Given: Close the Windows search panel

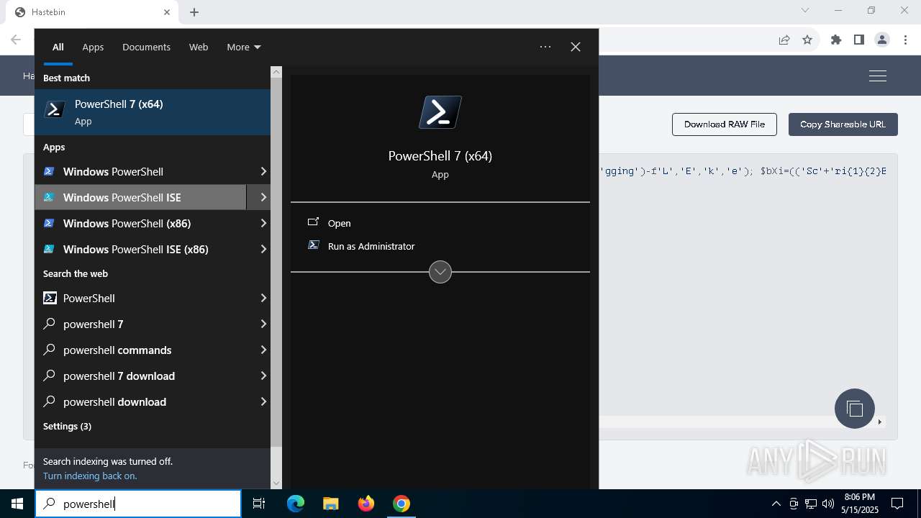Looking at the screenshot, I should (576, 47).
